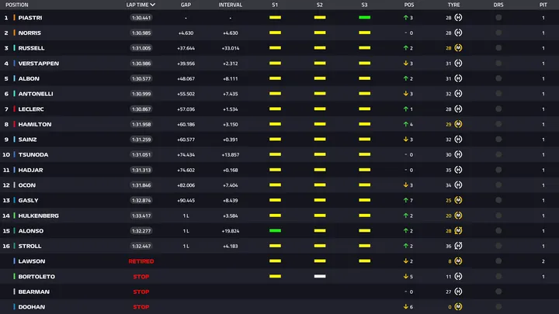Click Verstappen's hard tyre icon
Image resolution: width=559 pixels, height=314 pixels.
(x=458, y=63)
